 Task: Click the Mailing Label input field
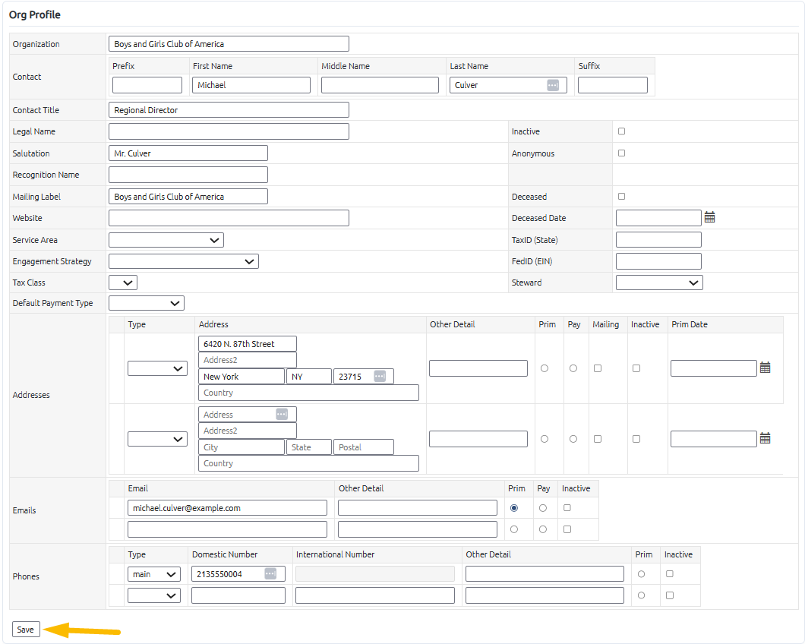click(188, 196)
